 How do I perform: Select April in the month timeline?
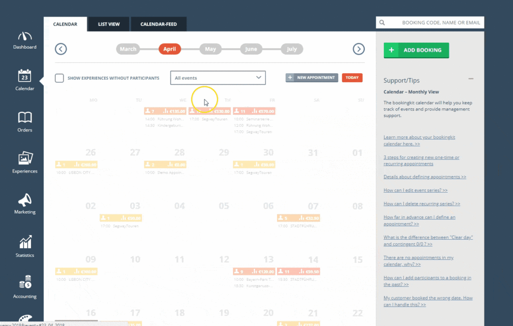click(169, 49)
